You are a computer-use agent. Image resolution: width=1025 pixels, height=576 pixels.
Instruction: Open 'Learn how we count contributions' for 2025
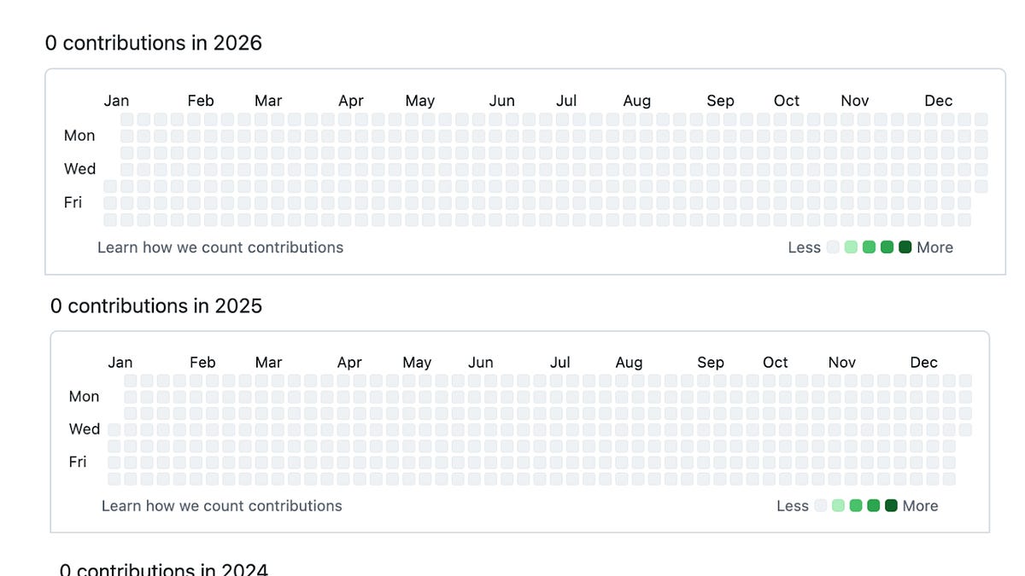click(221, 505)
